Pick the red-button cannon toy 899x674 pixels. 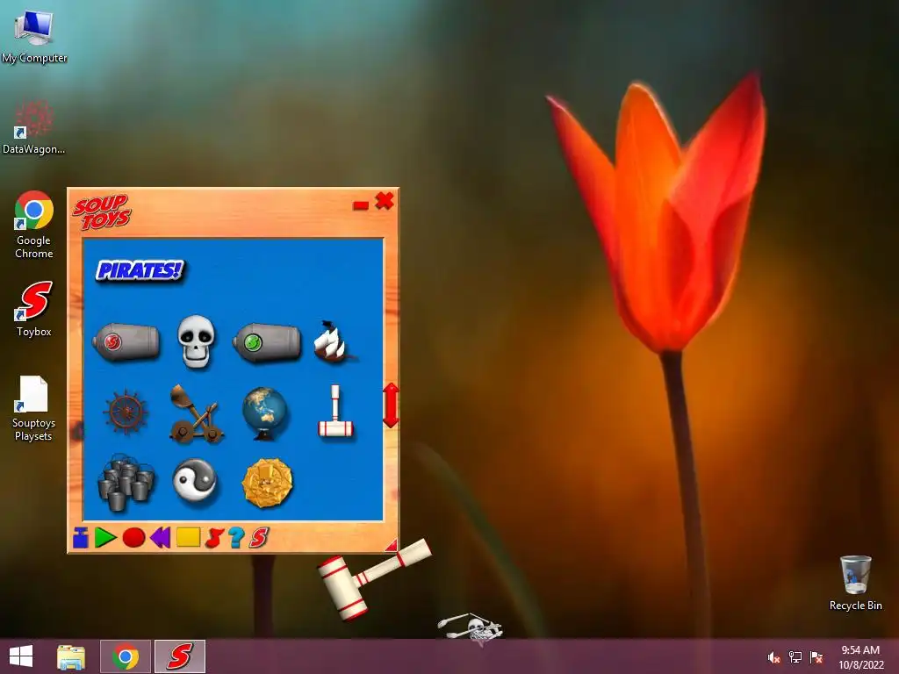point(126,342)
